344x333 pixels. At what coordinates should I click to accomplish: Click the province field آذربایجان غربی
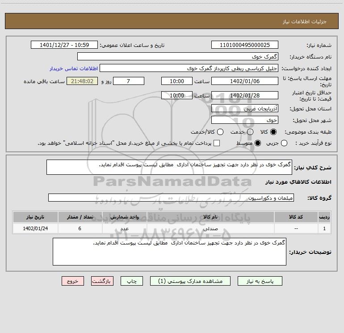245,108
